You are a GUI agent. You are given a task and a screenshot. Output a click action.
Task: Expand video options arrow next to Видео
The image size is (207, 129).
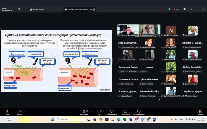pyautogui.click(x=25, y=111)
